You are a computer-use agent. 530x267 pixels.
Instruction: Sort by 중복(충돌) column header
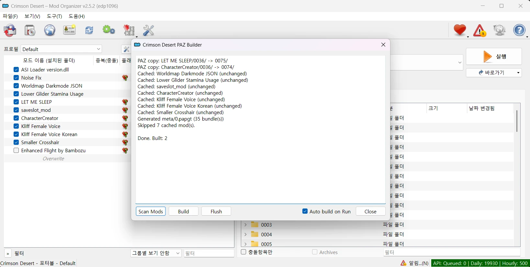click(107, 60)
